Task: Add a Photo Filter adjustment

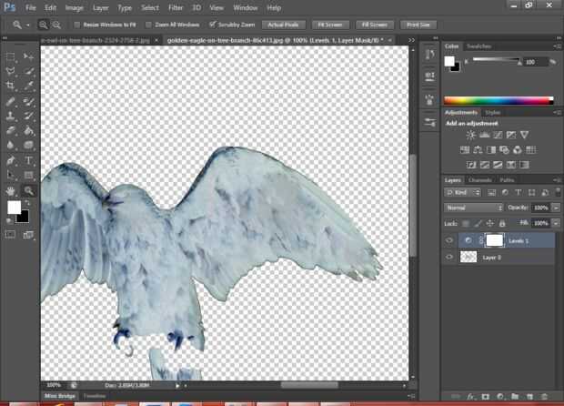Action: (x=504, y=149)
